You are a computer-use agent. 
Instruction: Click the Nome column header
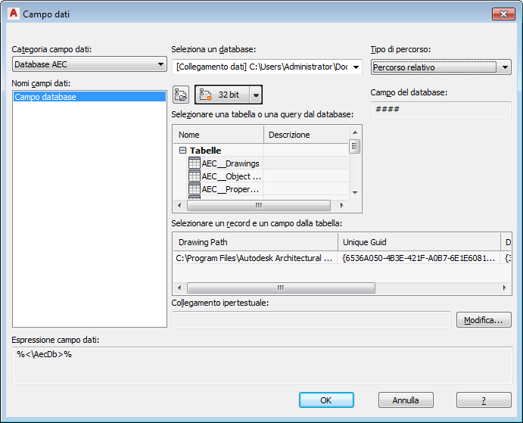pyautogui.click(x=218, y=135)
